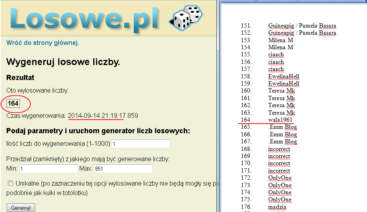Viewport: 367px width, 212px height.
Task: Click 'Teresa Mk' in row 163
Action: point(282,113)
